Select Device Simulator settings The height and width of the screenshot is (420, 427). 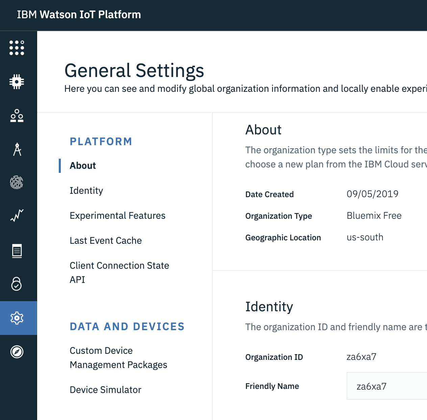(105, 390)
